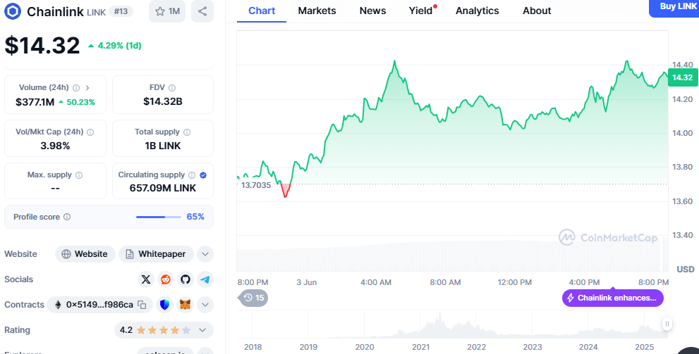Show Vol/Mkt Cap (24h) info icon
The image size is (699, 354).
(x=90, y=132)
